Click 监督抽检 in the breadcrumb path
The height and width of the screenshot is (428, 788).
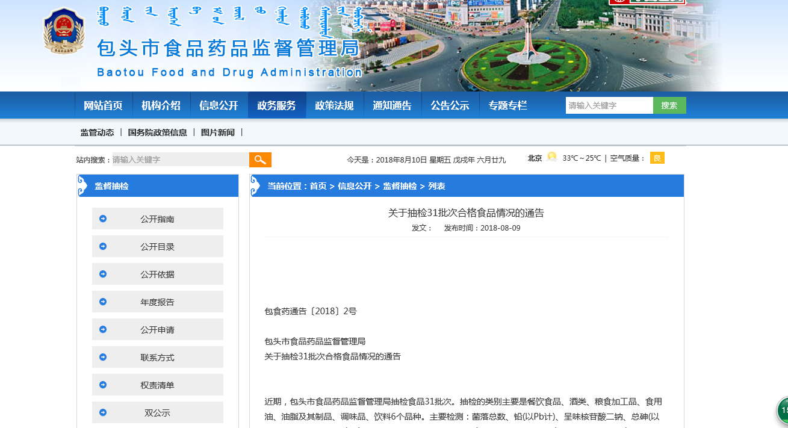(x=400, y=186)
